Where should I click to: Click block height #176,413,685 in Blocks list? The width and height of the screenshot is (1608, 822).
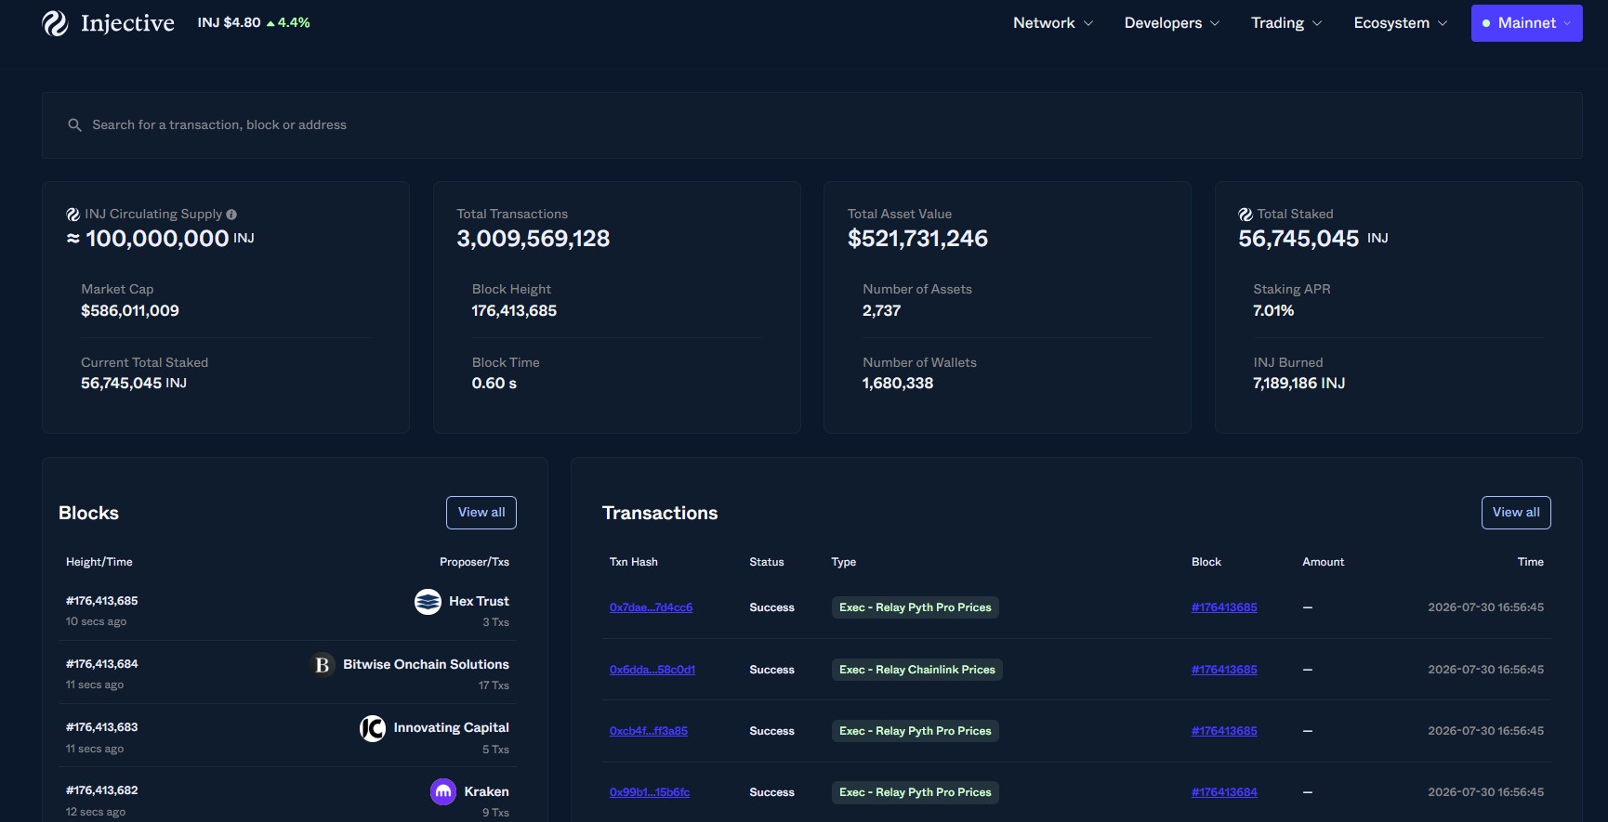coord(102,601)
